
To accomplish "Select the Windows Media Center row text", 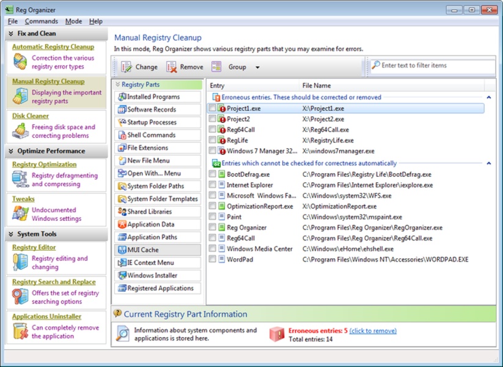I will point(260,249).
